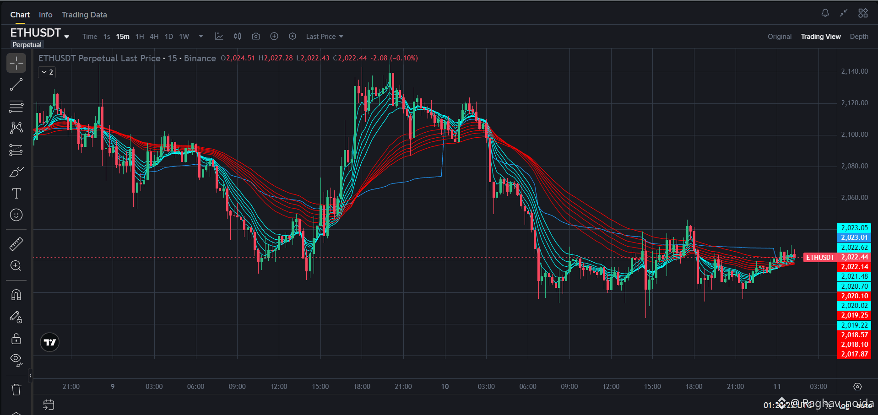Switch to the 4H timeframe

154,37
